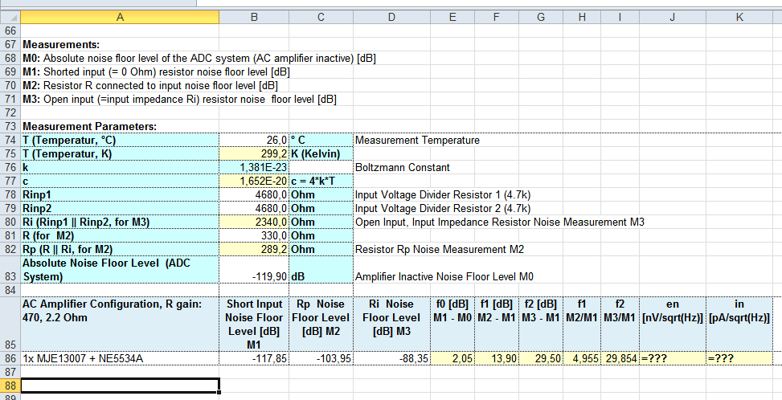Select column B header
The height and width of the screenshot is (400, 782).
point(254,15)
